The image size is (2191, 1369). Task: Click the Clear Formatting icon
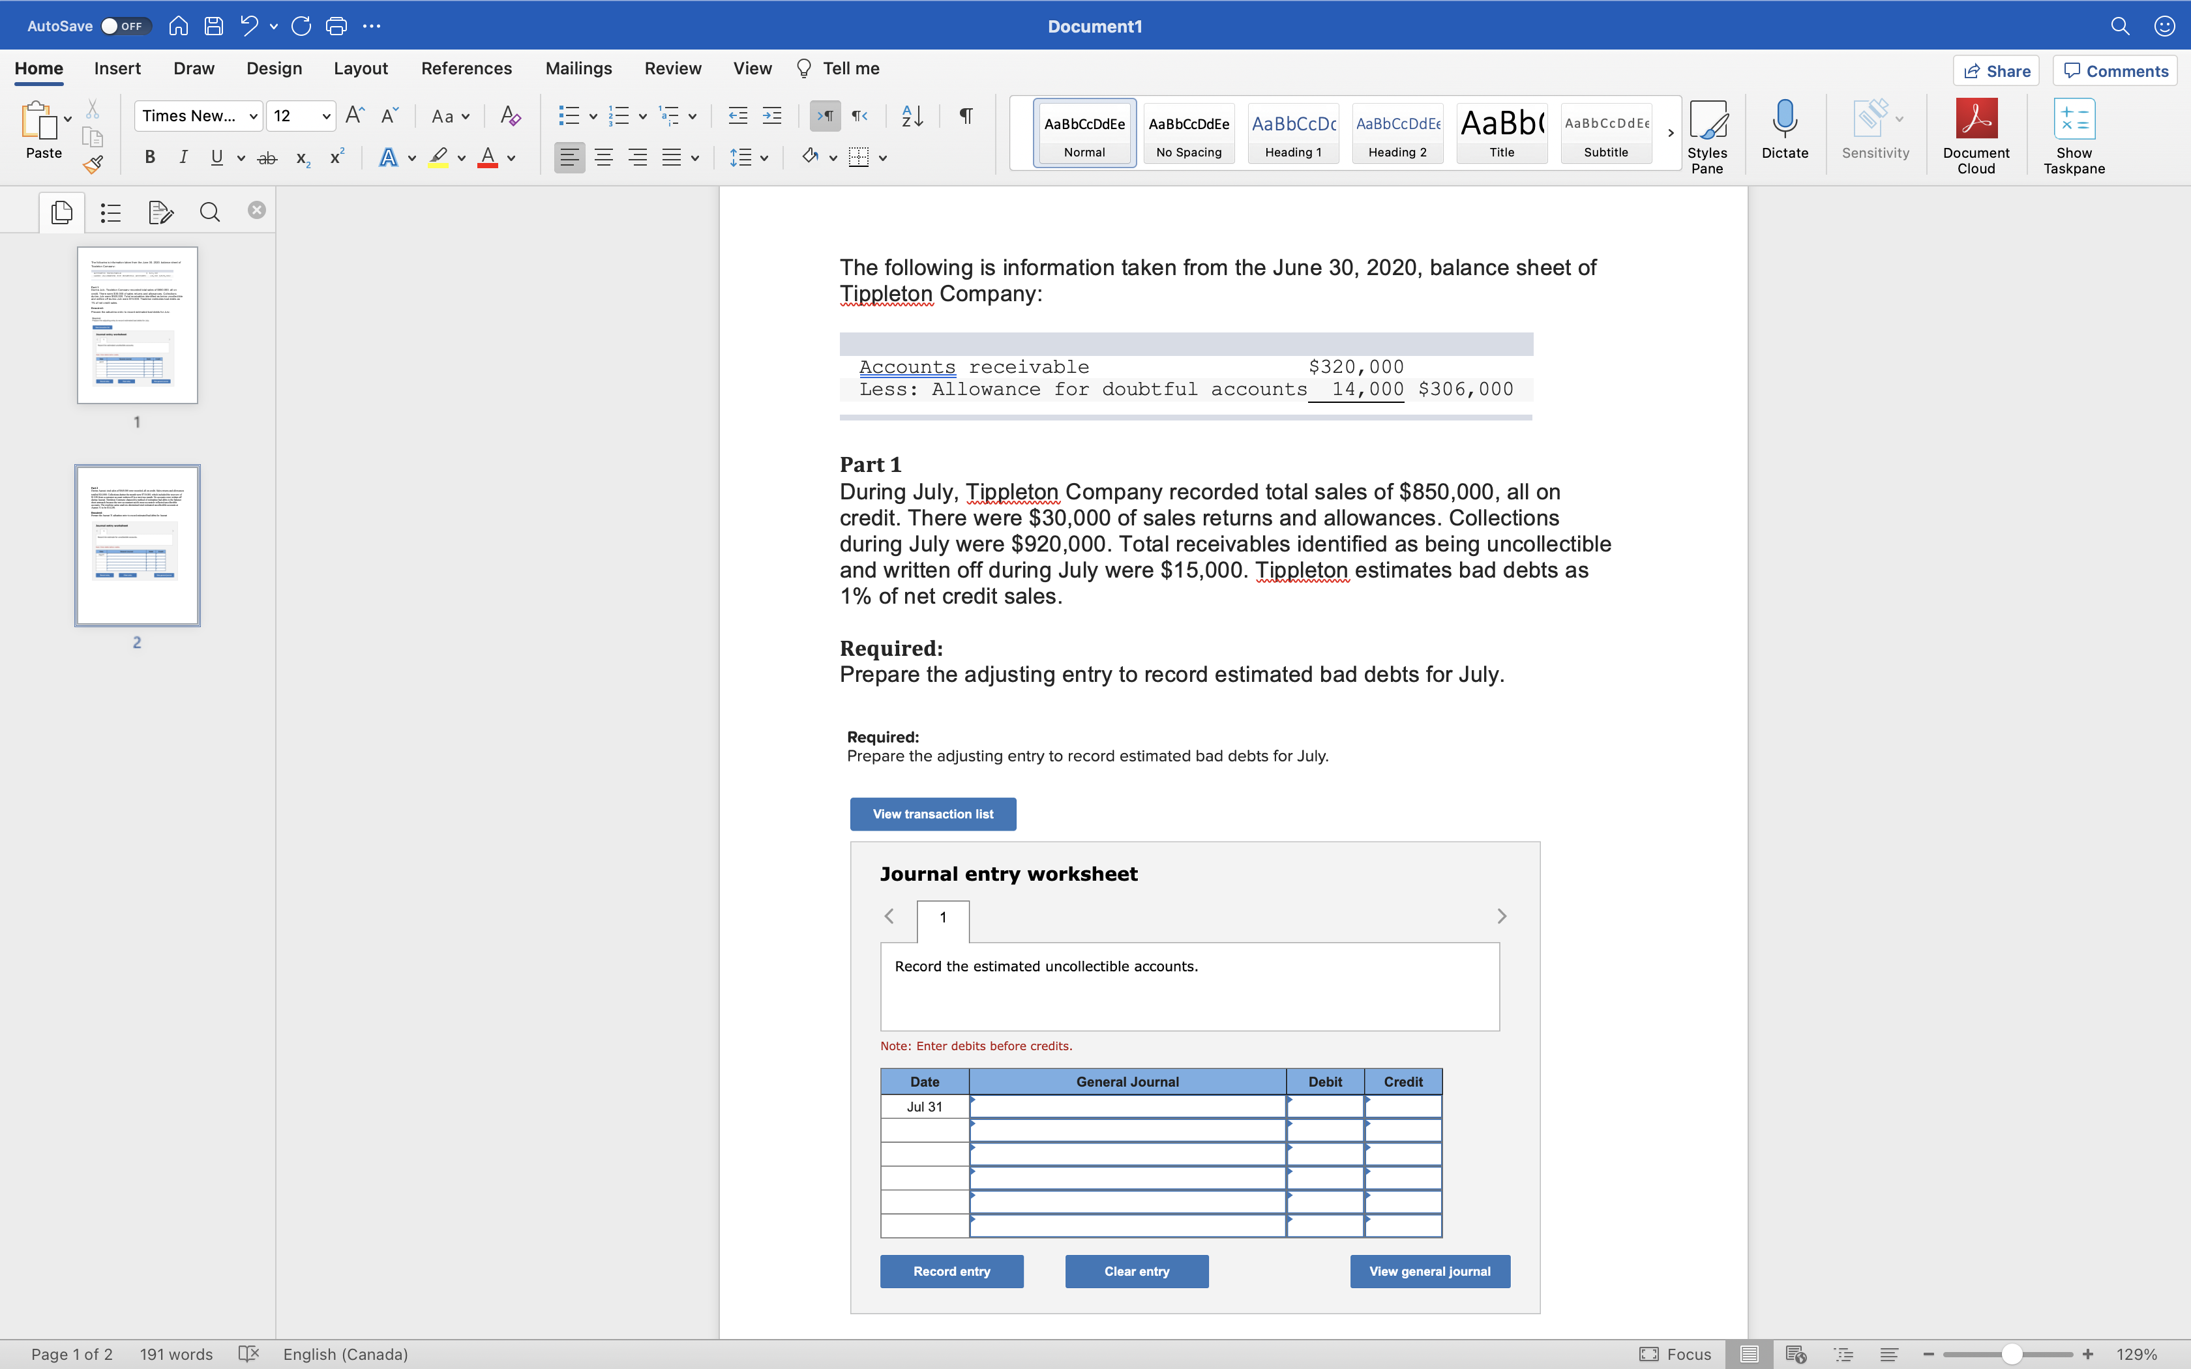[x=511, y=116]
